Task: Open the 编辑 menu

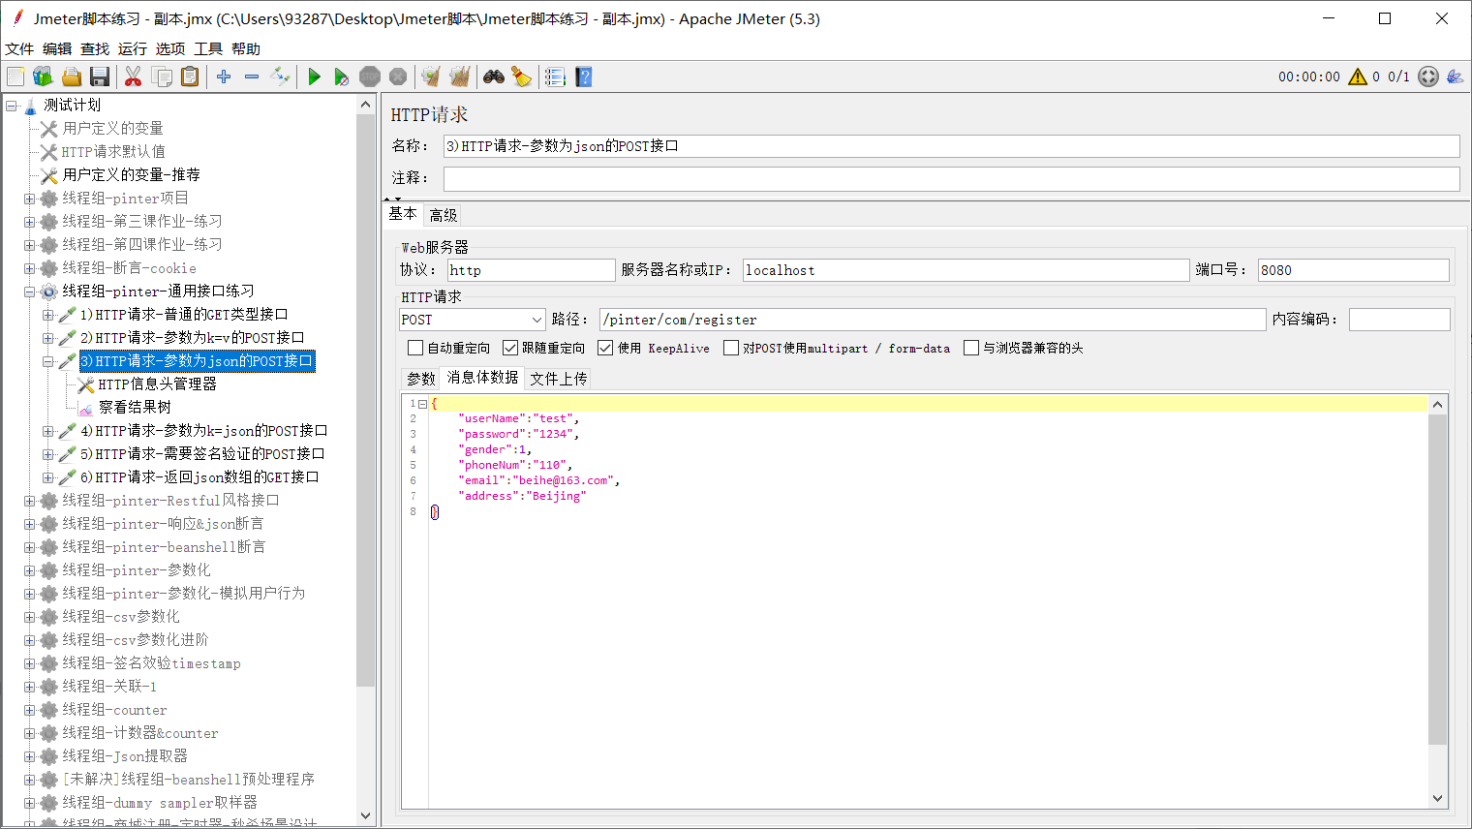Action: (x=57, y=48)
